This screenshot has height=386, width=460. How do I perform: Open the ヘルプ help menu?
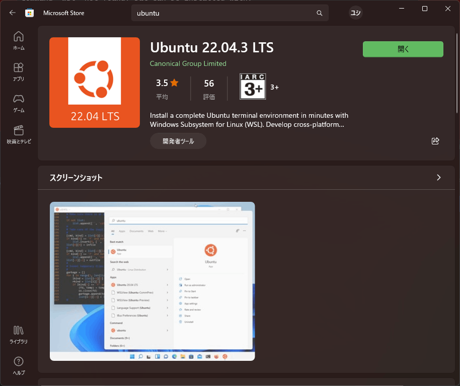click(19, 366)
